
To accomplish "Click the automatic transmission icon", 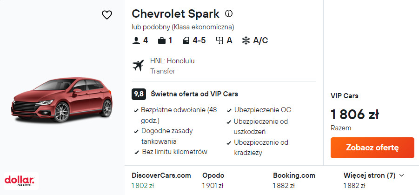I will 219,40.
